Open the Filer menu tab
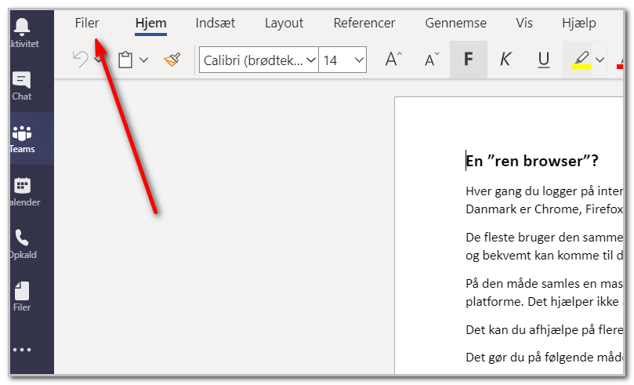Viewport: 634px width, 385px height. pyautogui.click(x=86, y=23)
